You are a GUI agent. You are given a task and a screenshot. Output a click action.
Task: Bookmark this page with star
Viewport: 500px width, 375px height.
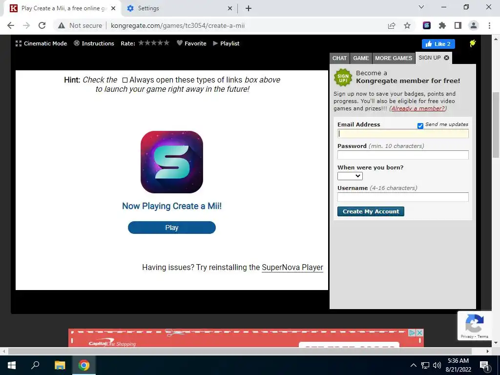pos(407,25)
